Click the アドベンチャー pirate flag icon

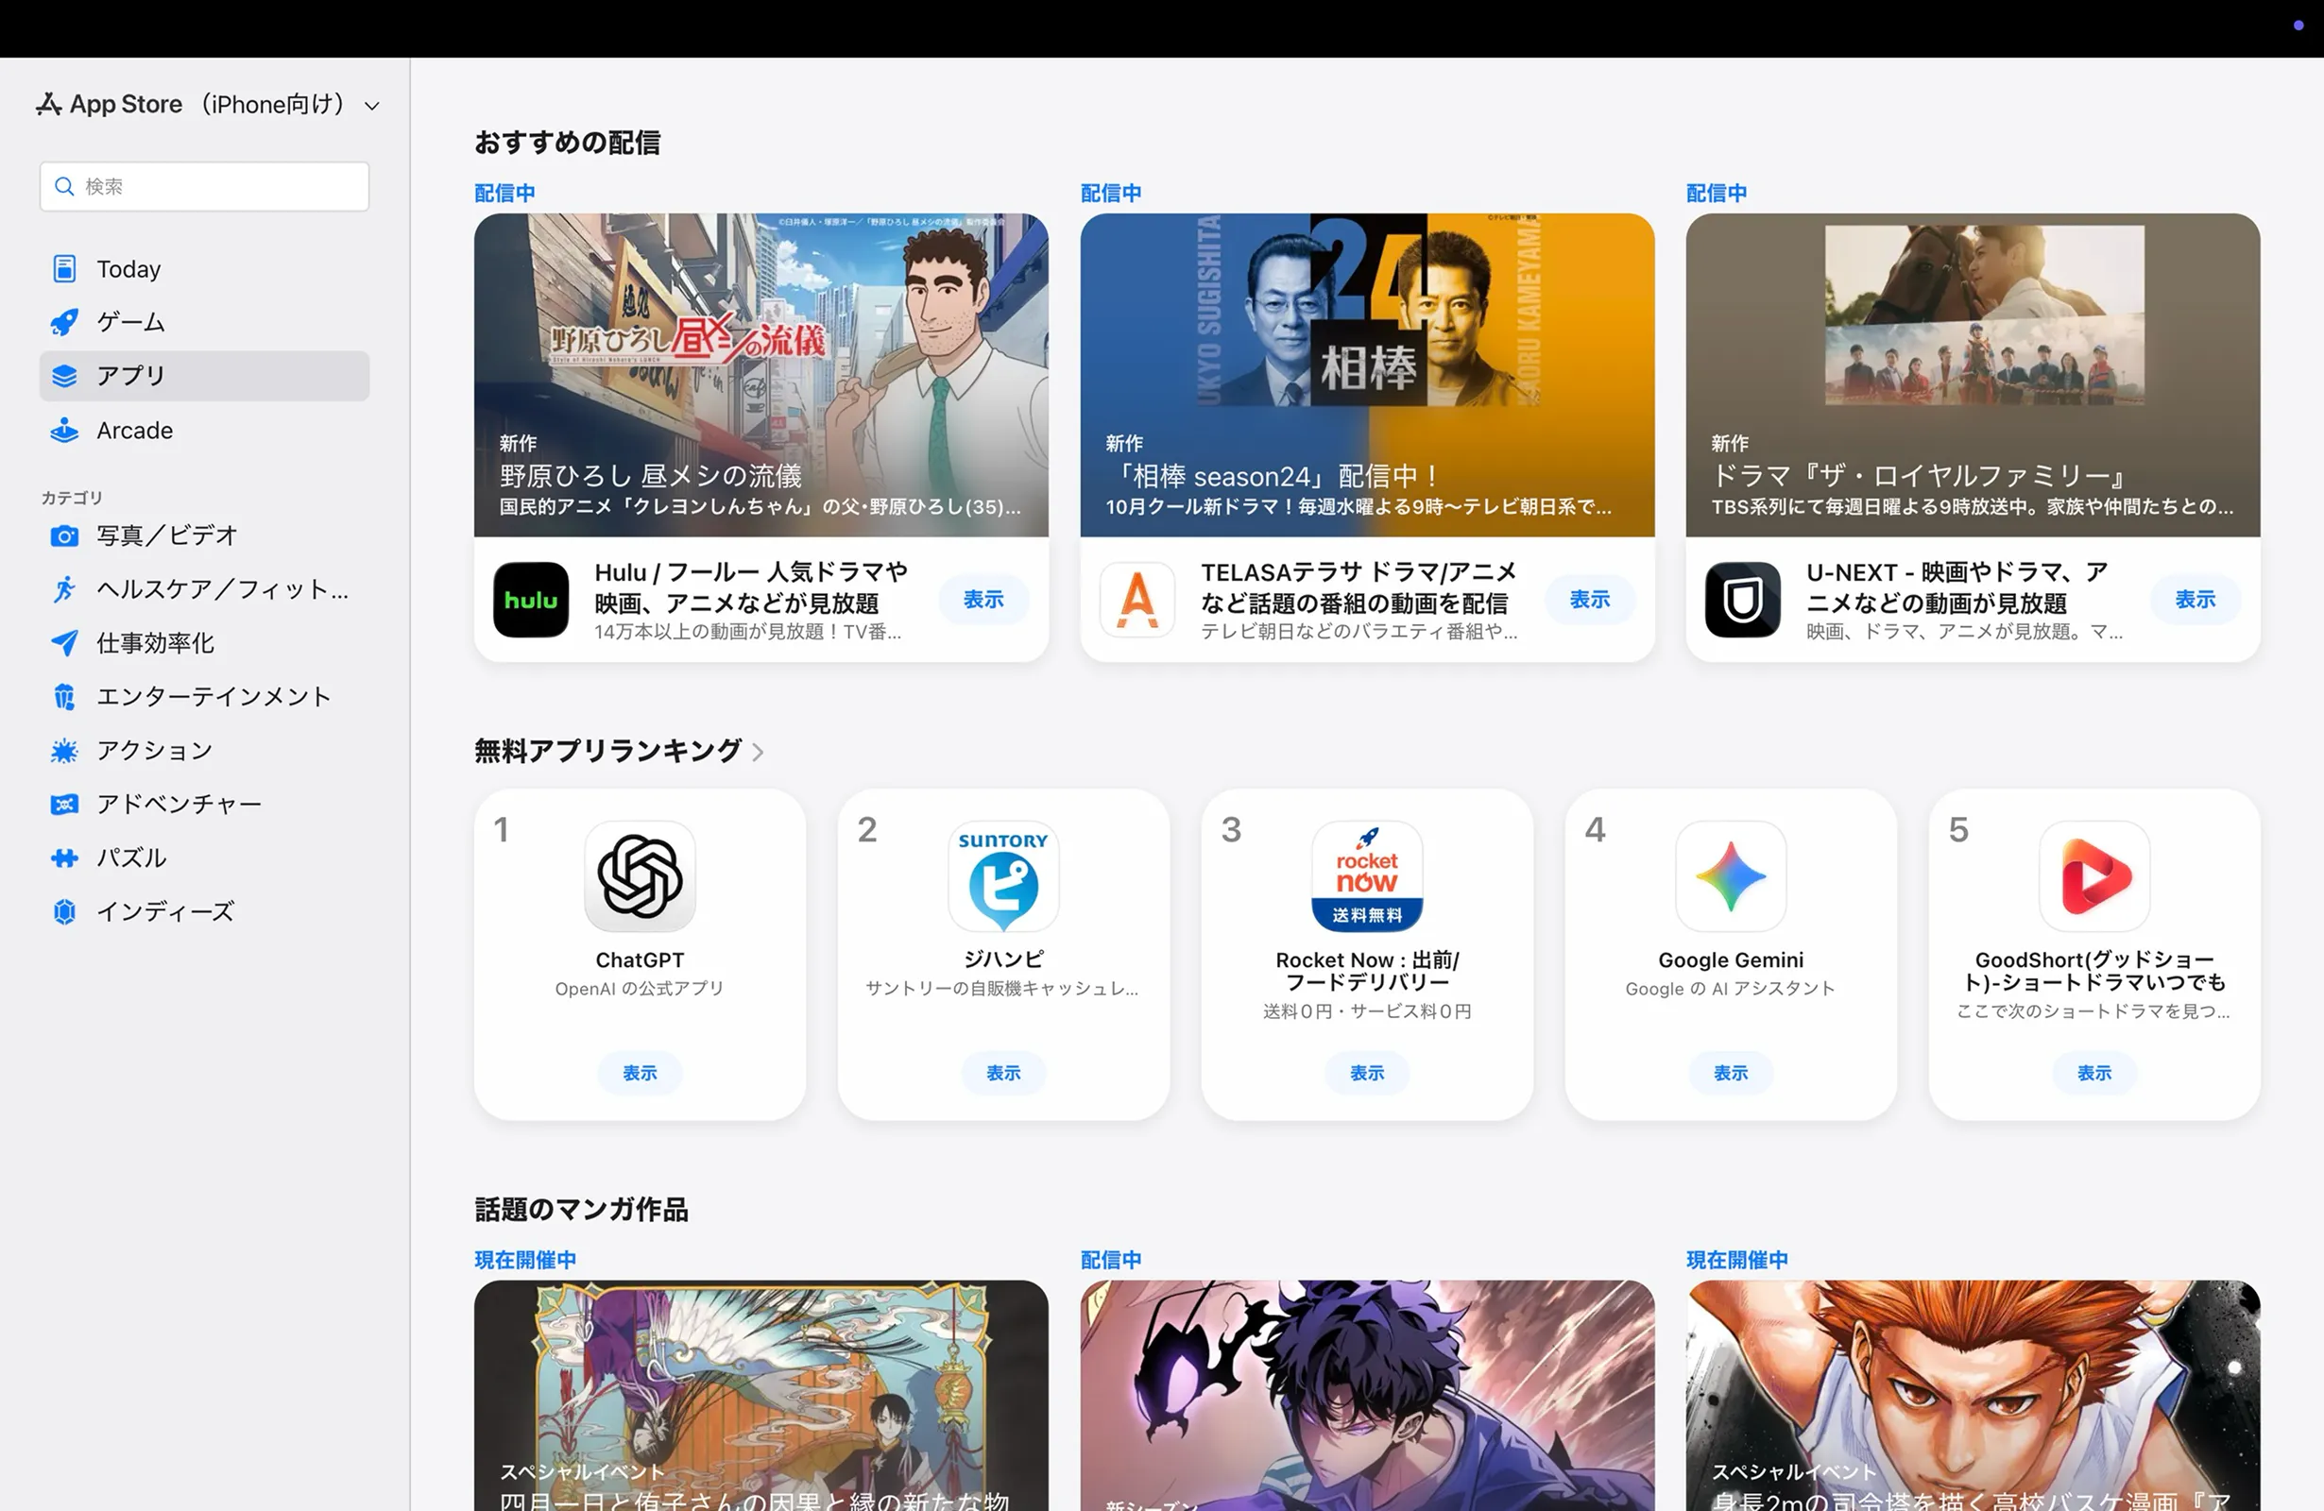point(64,805)
